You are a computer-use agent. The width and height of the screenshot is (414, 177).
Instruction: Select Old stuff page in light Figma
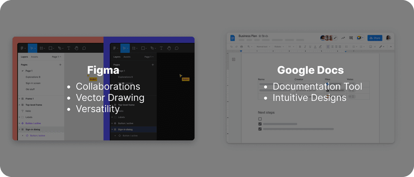(30, 89)
